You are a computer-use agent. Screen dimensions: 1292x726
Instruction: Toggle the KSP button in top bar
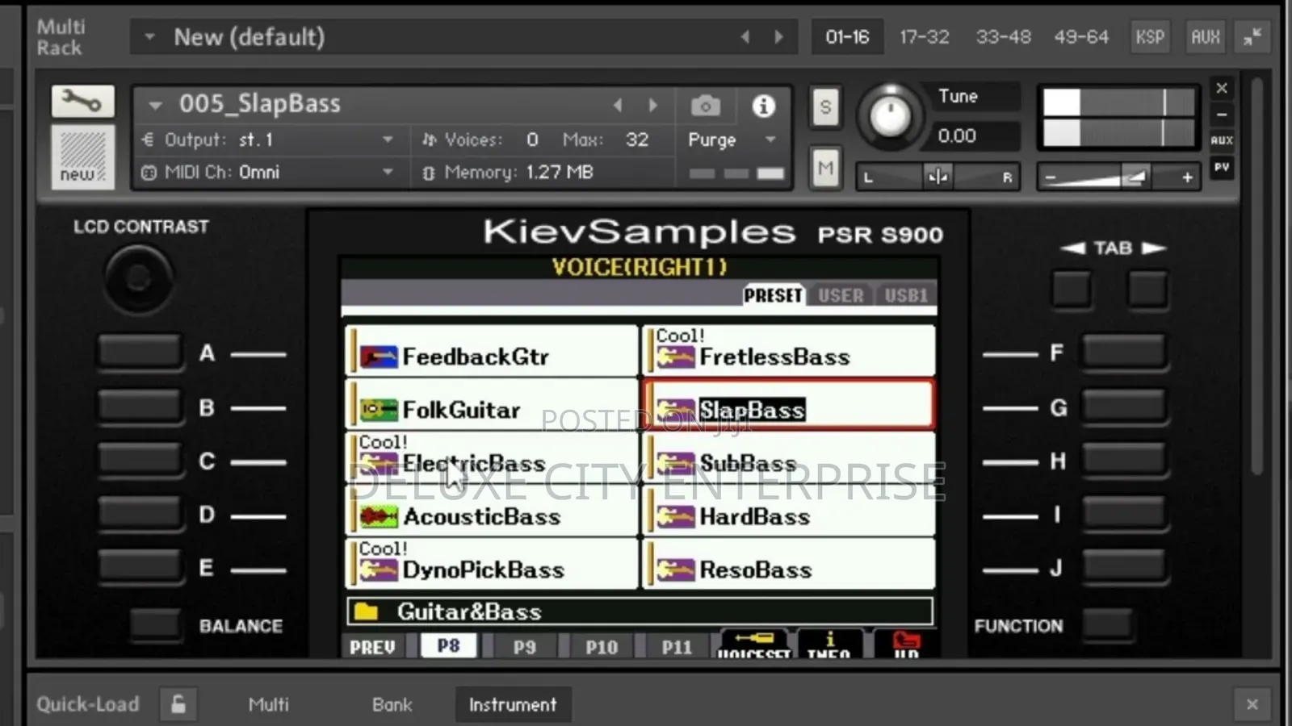click(1150, 37)
